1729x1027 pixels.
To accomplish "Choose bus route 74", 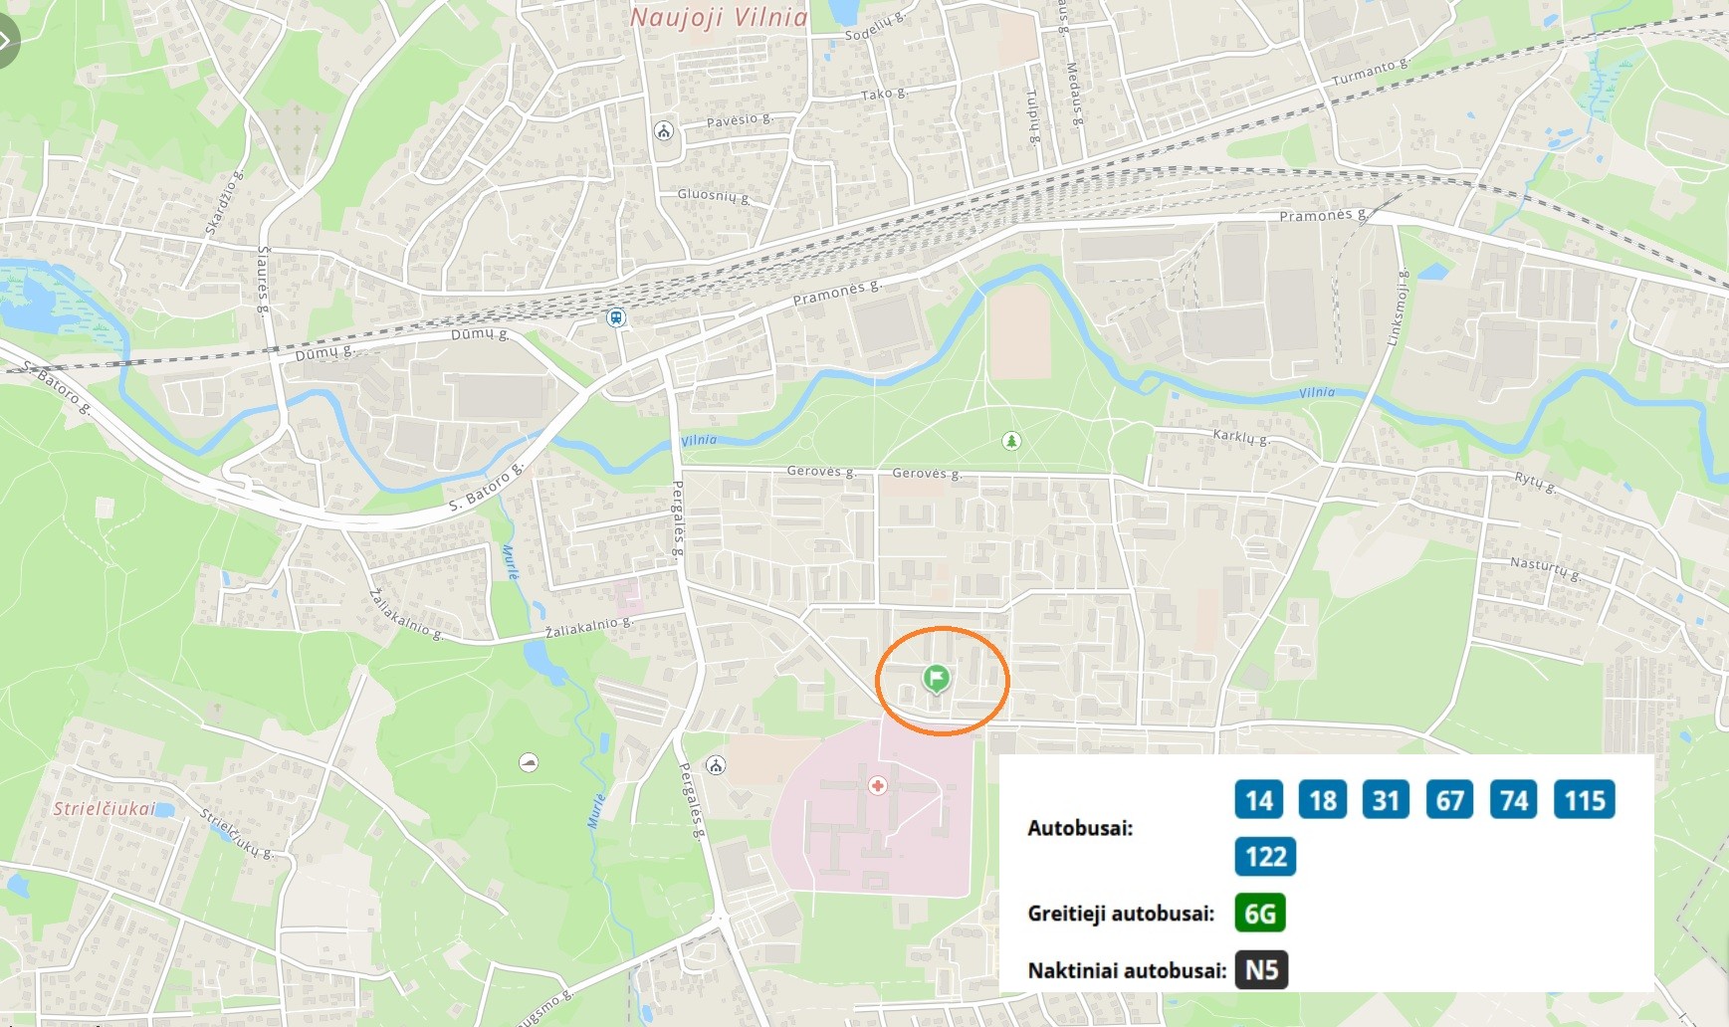I will click(1514, 800).
